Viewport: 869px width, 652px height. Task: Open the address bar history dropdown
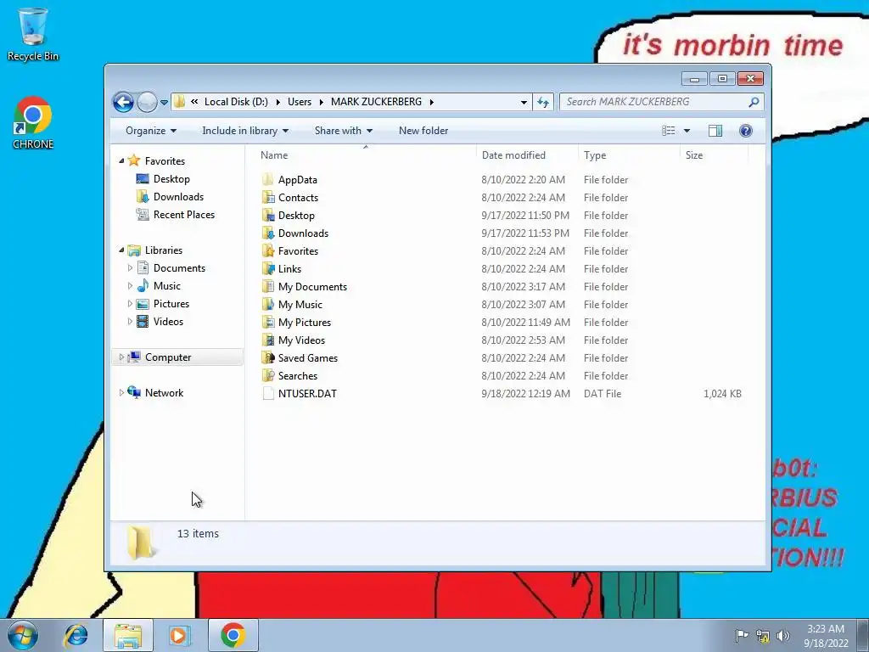click(524, 102)
